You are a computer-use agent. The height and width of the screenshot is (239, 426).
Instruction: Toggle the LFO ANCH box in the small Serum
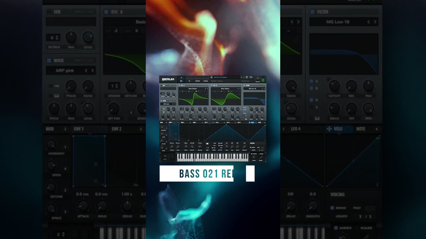(x=219, y=145)
